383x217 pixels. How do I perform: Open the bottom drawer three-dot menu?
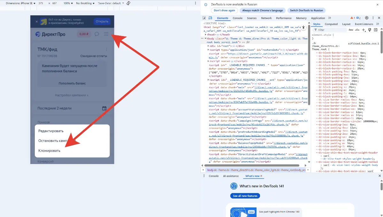pos(204,176)
